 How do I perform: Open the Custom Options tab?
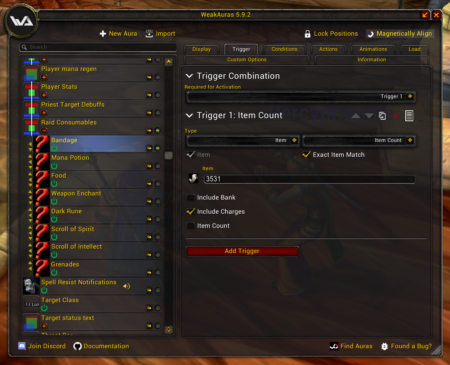tap(247, 59)
